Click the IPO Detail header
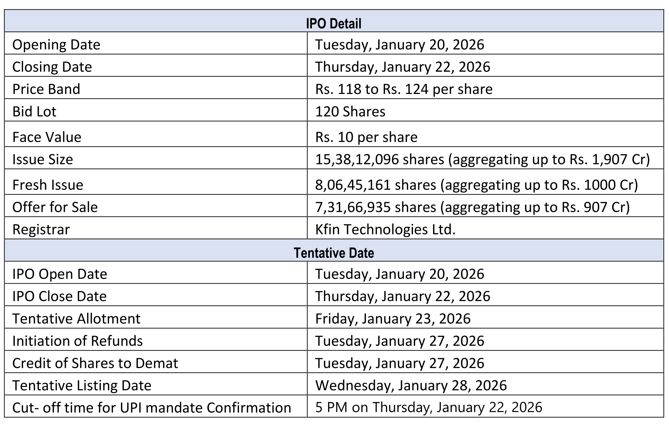Viewport: 669px width, 428px height. pos(334,23)
